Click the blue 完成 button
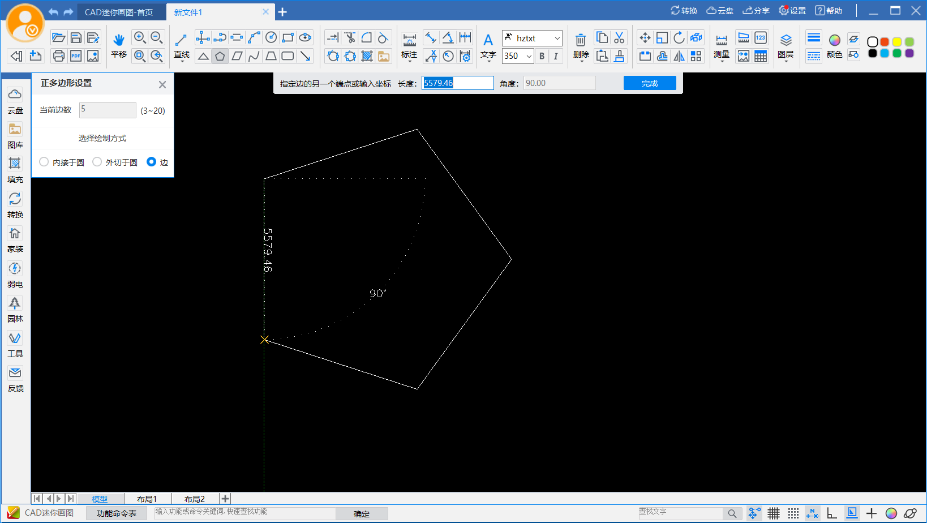This screenshot has width=927, height=523. [x=650, y=83]
